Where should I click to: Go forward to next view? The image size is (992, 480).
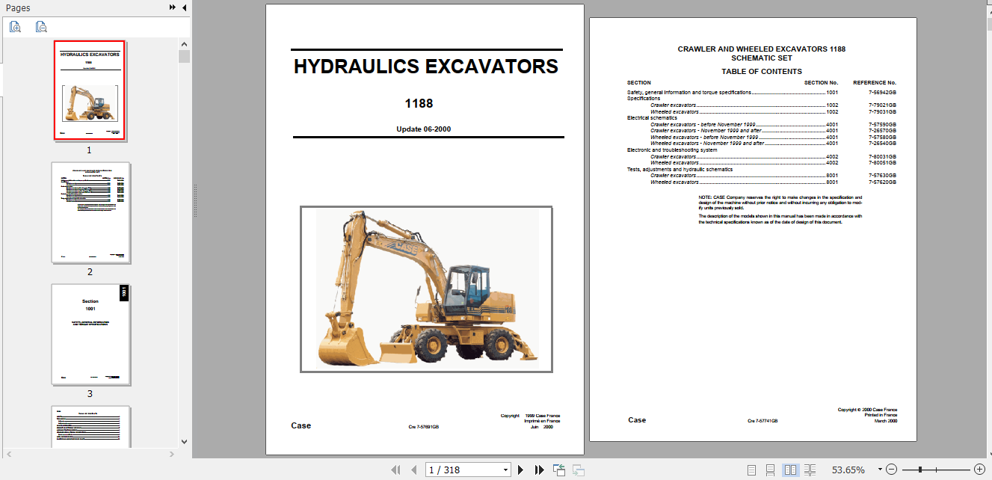(x=578, y=470)
